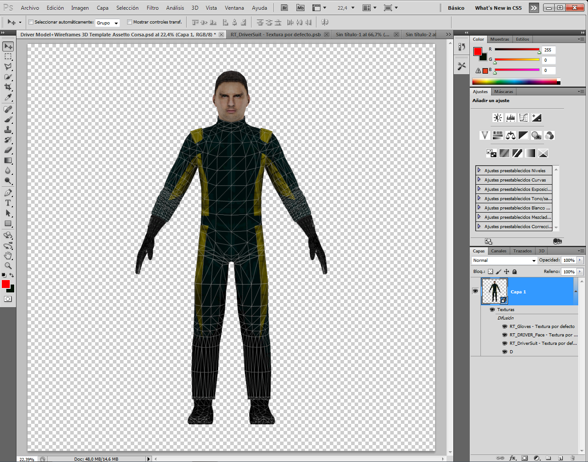Show hidden document tabs chevron
588x462 pixels.
(448, 34)
